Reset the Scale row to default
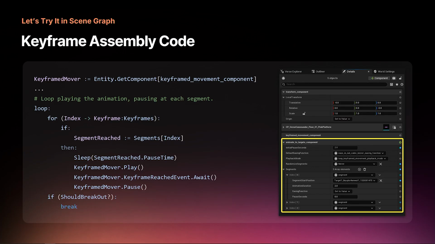Viewport: 435px width, 244px height. [400, 114]
